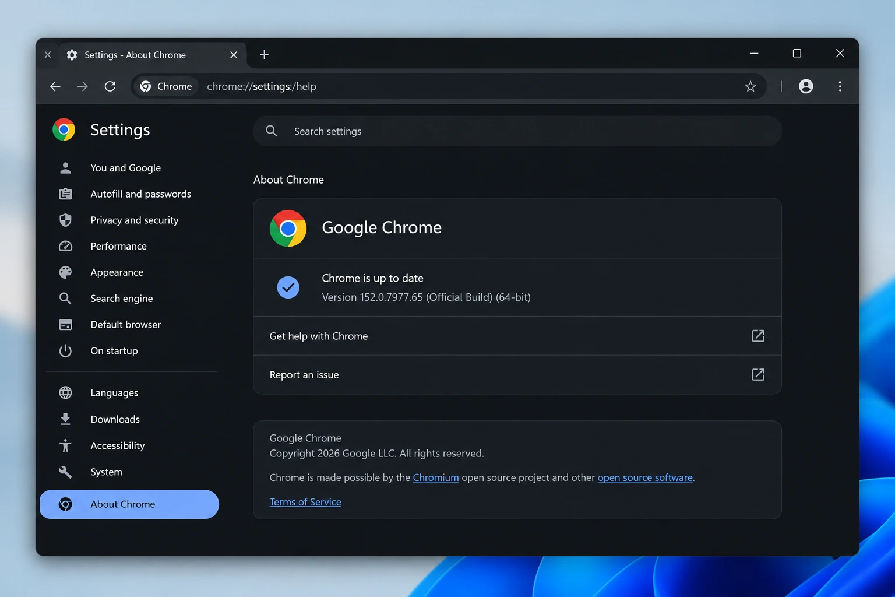Image resolution: width=895 pixels, height=597 pixels.
Task: Open Languages settings
Action: pos(115,393)
